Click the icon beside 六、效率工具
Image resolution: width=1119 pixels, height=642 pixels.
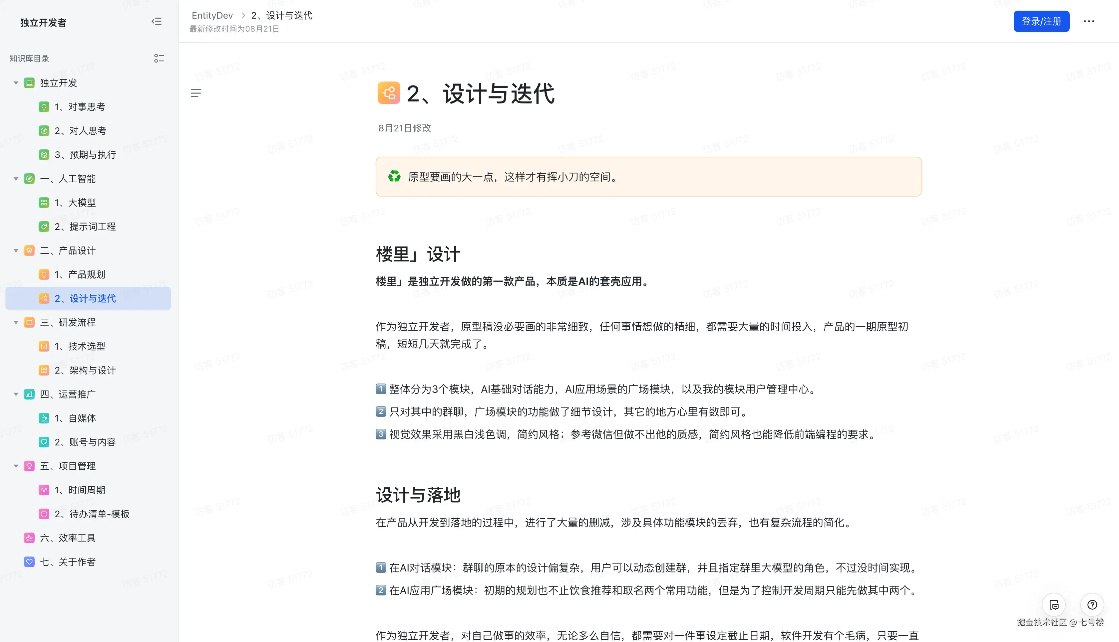point(29,538)
